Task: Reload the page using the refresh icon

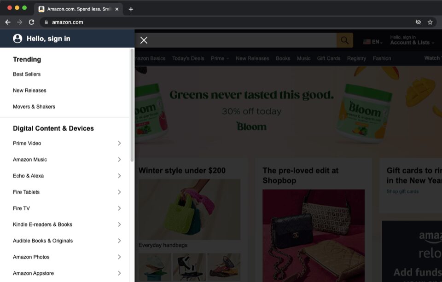Action: coord(31,22)
